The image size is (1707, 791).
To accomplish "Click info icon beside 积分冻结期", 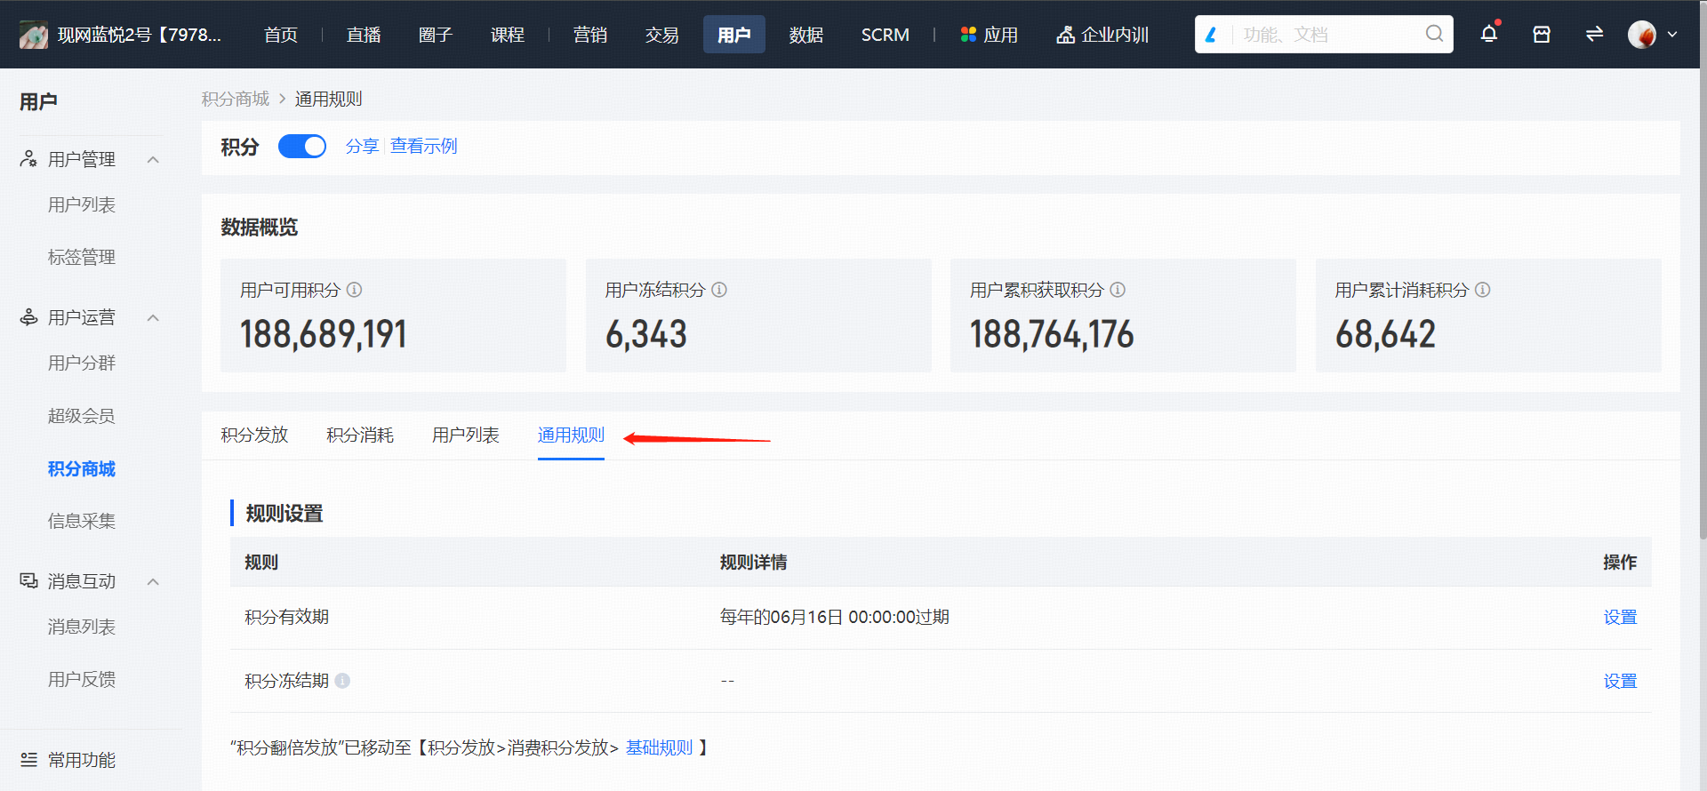I will pyautogui.click(x=342, y=681).
